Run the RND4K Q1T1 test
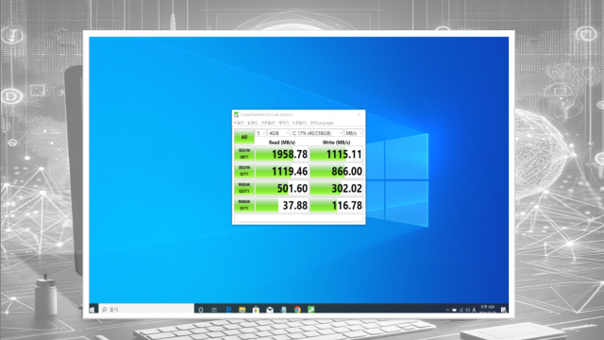 [x=243, y=205]
